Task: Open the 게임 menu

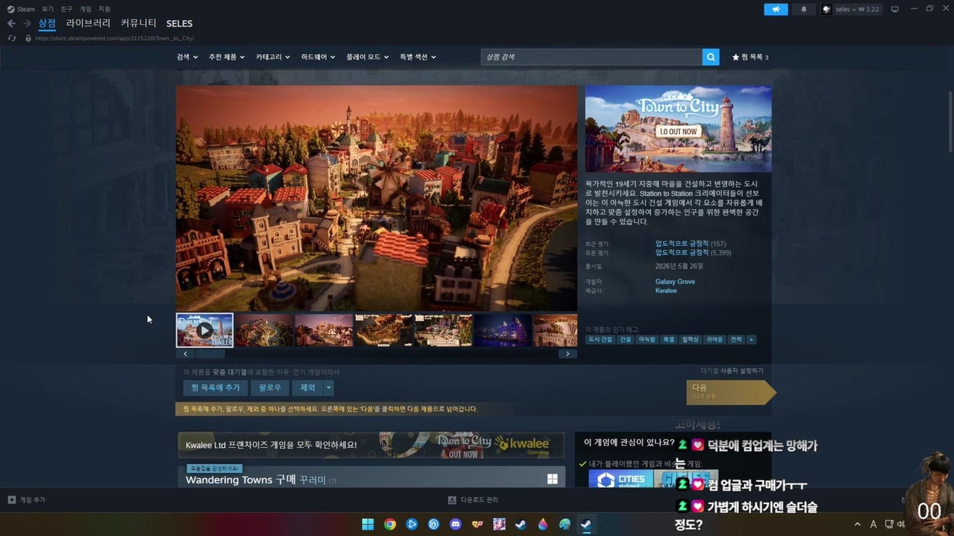Action: pos(85,9)
